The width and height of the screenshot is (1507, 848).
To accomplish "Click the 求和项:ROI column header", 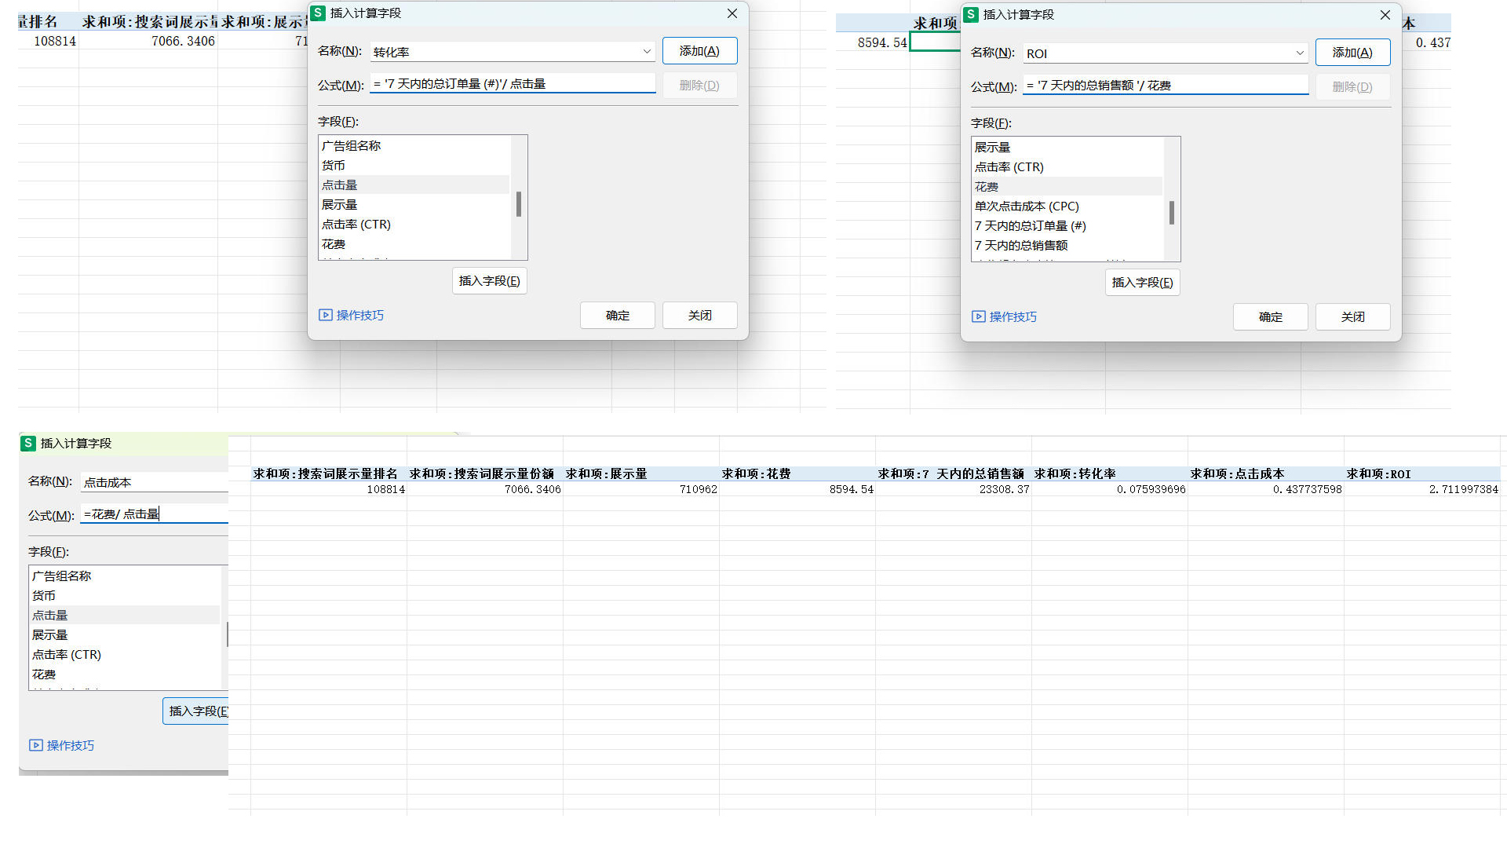I will click(x=1378, y=474).
